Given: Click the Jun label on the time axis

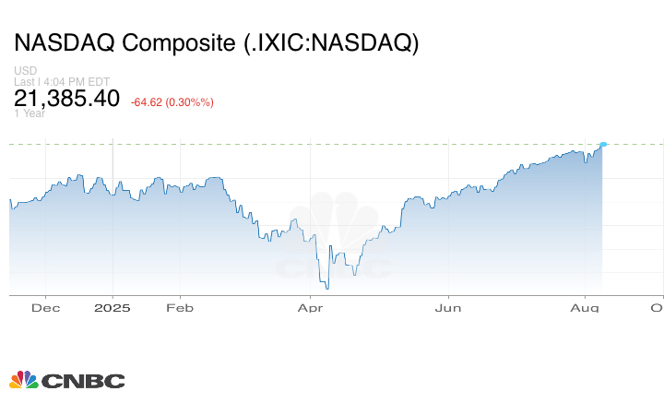Looking at the screenshot, I should 448,307.
